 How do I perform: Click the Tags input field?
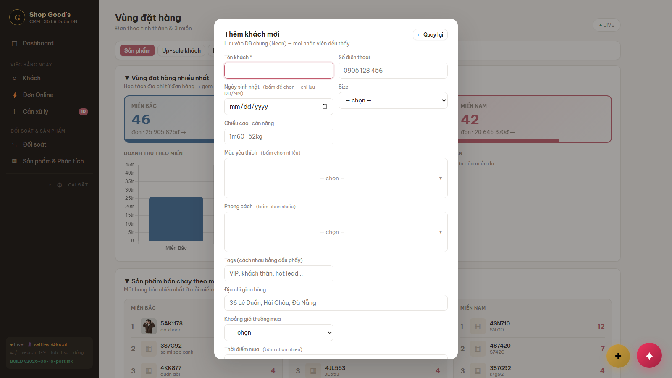(279, 273)
